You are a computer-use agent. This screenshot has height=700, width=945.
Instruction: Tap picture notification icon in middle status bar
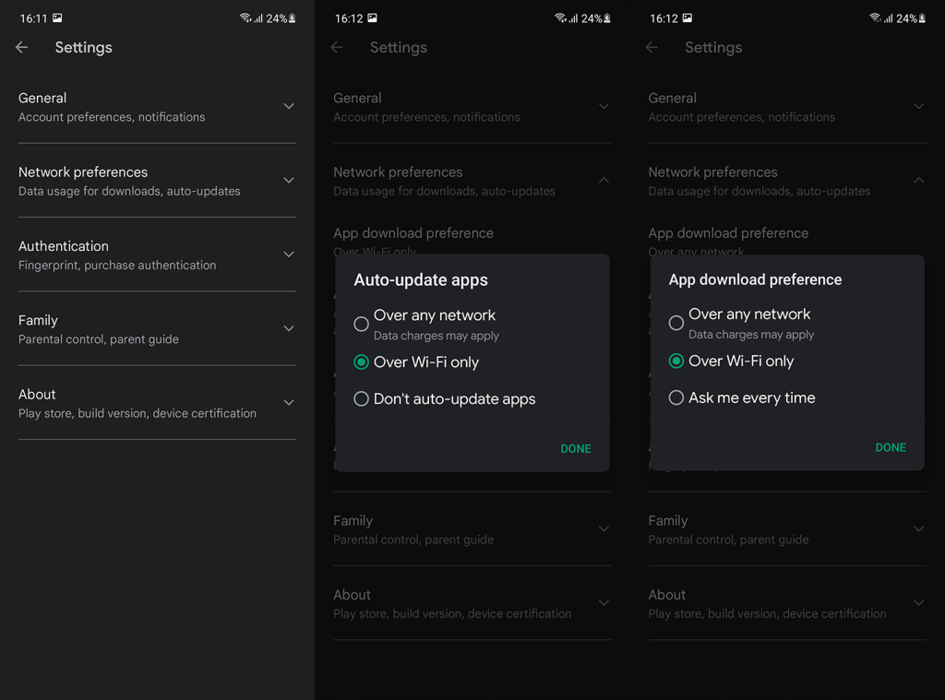[x=373, y=18]
